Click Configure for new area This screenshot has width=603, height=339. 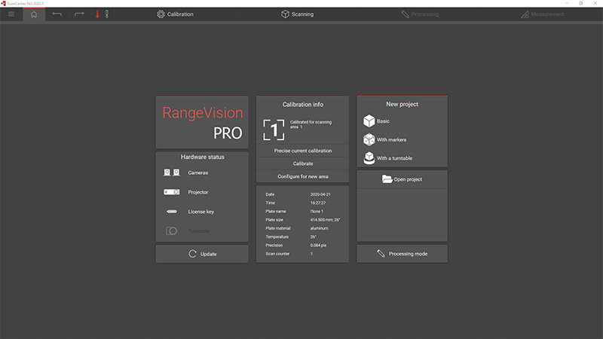click(303, 176)
